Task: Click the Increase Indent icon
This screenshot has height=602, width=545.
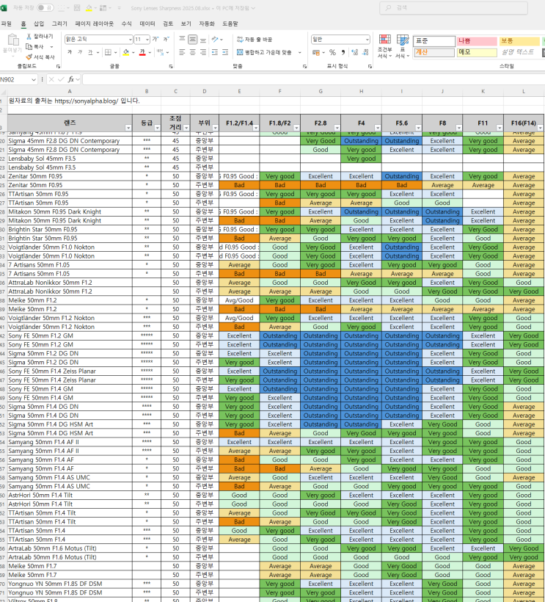Action: coord(225,52)
